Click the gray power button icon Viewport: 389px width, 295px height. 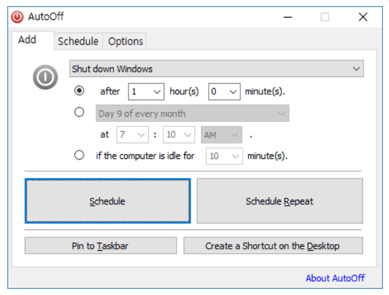tap(46, 77)
